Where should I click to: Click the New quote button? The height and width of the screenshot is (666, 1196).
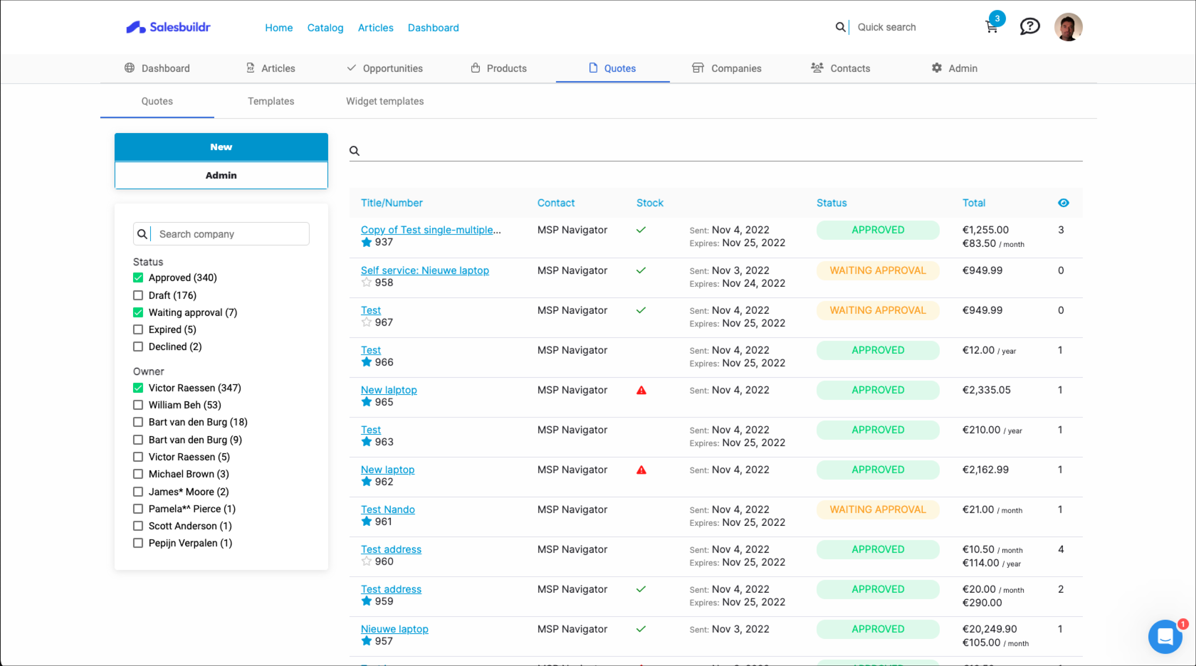tap(221, 147)
